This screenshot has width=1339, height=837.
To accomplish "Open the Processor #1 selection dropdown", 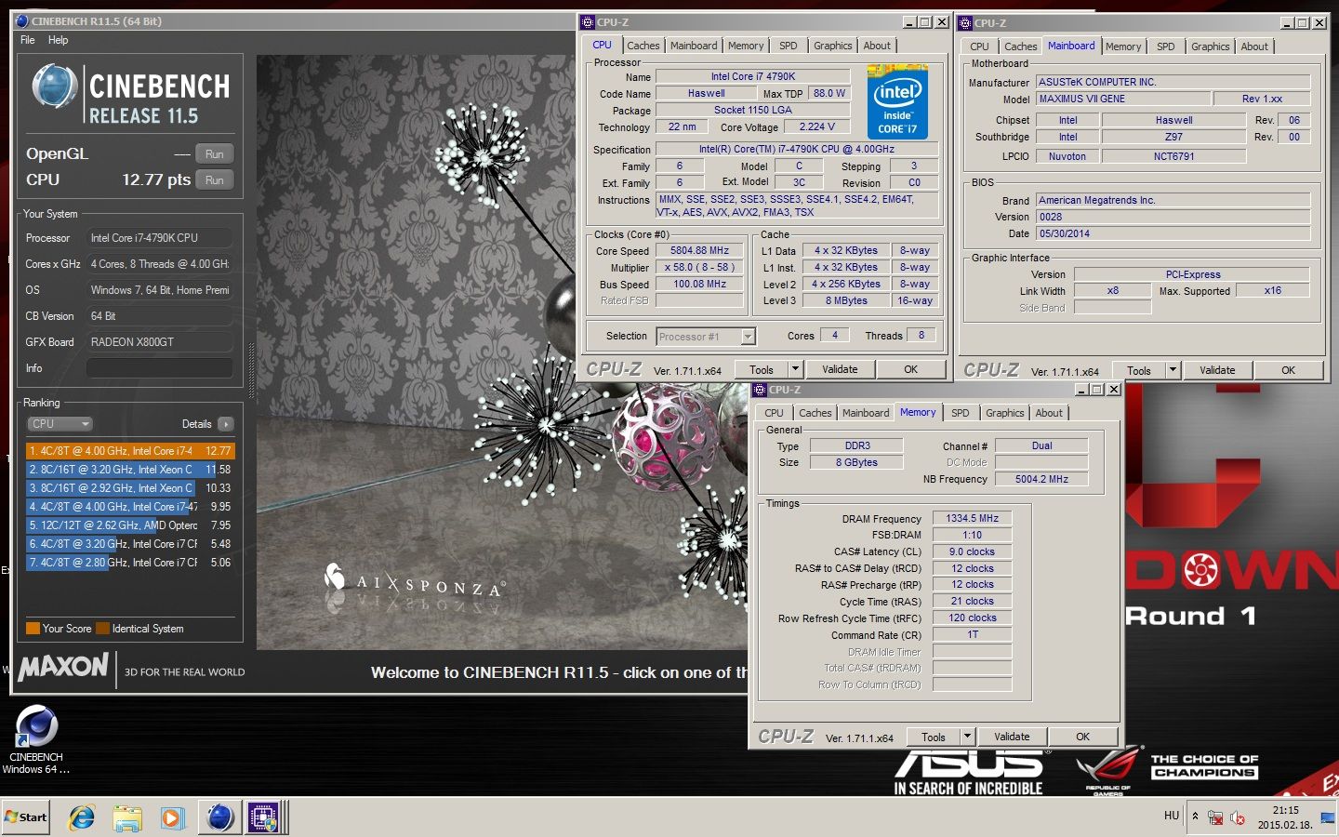I will coord(707,337).
